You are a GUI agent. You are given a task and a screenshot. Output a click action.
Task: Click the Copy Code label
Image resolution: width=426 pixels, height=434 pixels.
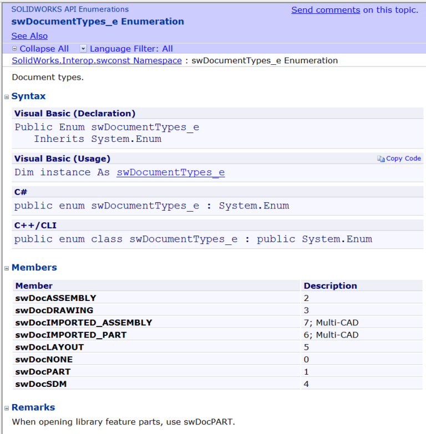pos(404,159)
